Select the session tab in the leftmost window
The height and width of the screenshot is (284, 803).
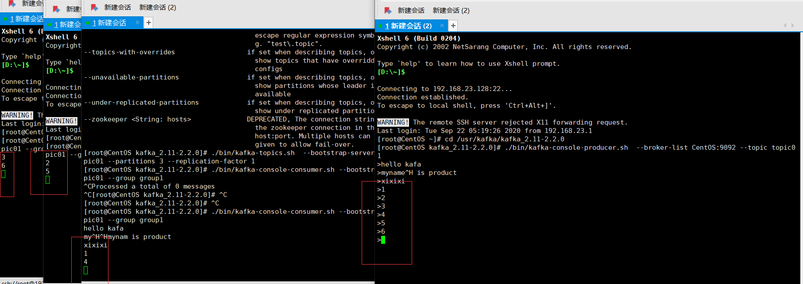click(22, 19)
